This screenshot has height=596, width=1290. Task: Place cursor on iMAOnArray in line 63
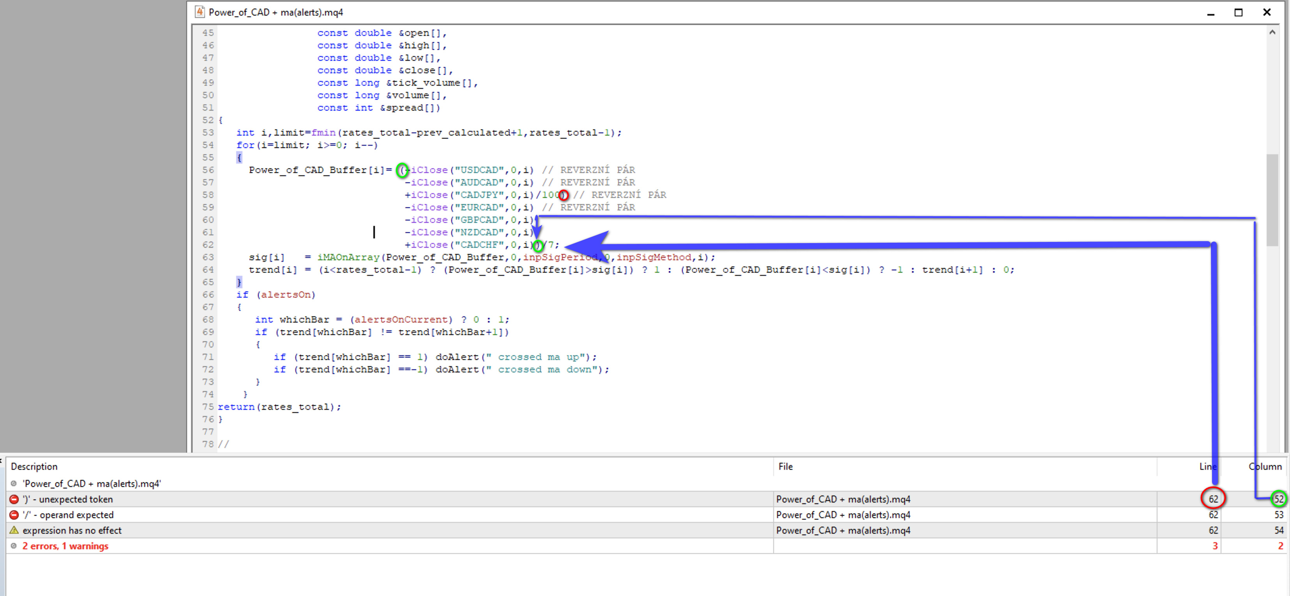point(348,257)
